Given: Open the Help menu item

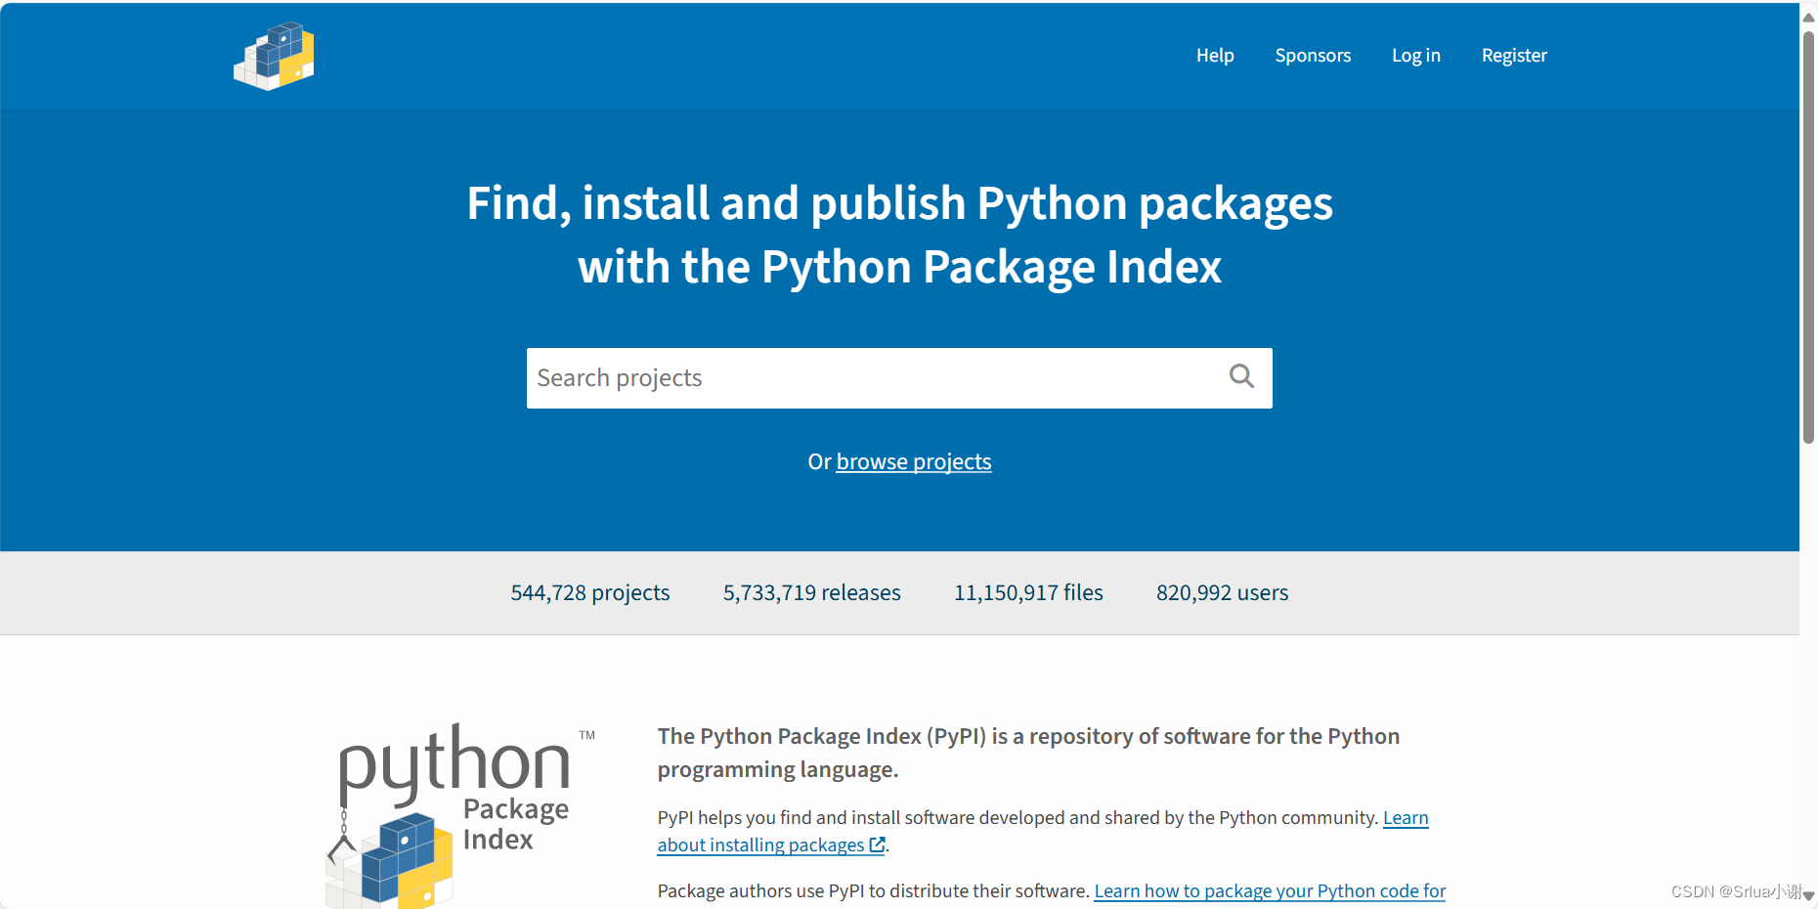Looking at the screenshot, I should [x=1215, y=56].
